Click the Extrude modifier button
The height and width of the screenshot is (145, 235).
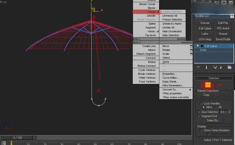pyautogui.click(x=205, y=23)
